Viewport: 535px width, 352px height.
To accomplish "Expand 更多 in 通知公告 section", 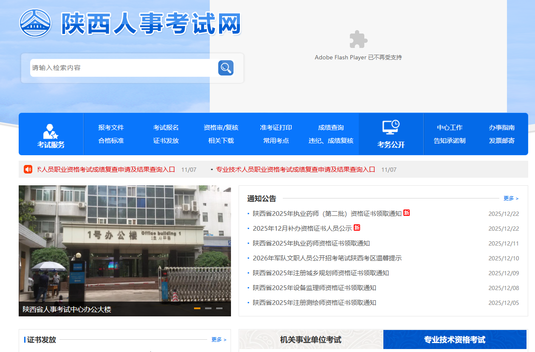I will pyautogui.click(x=511, y=198).
